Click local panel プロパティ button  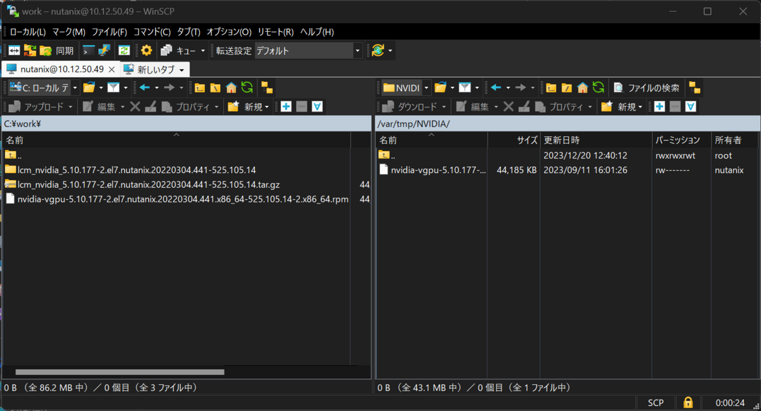[x=186, y=107]
